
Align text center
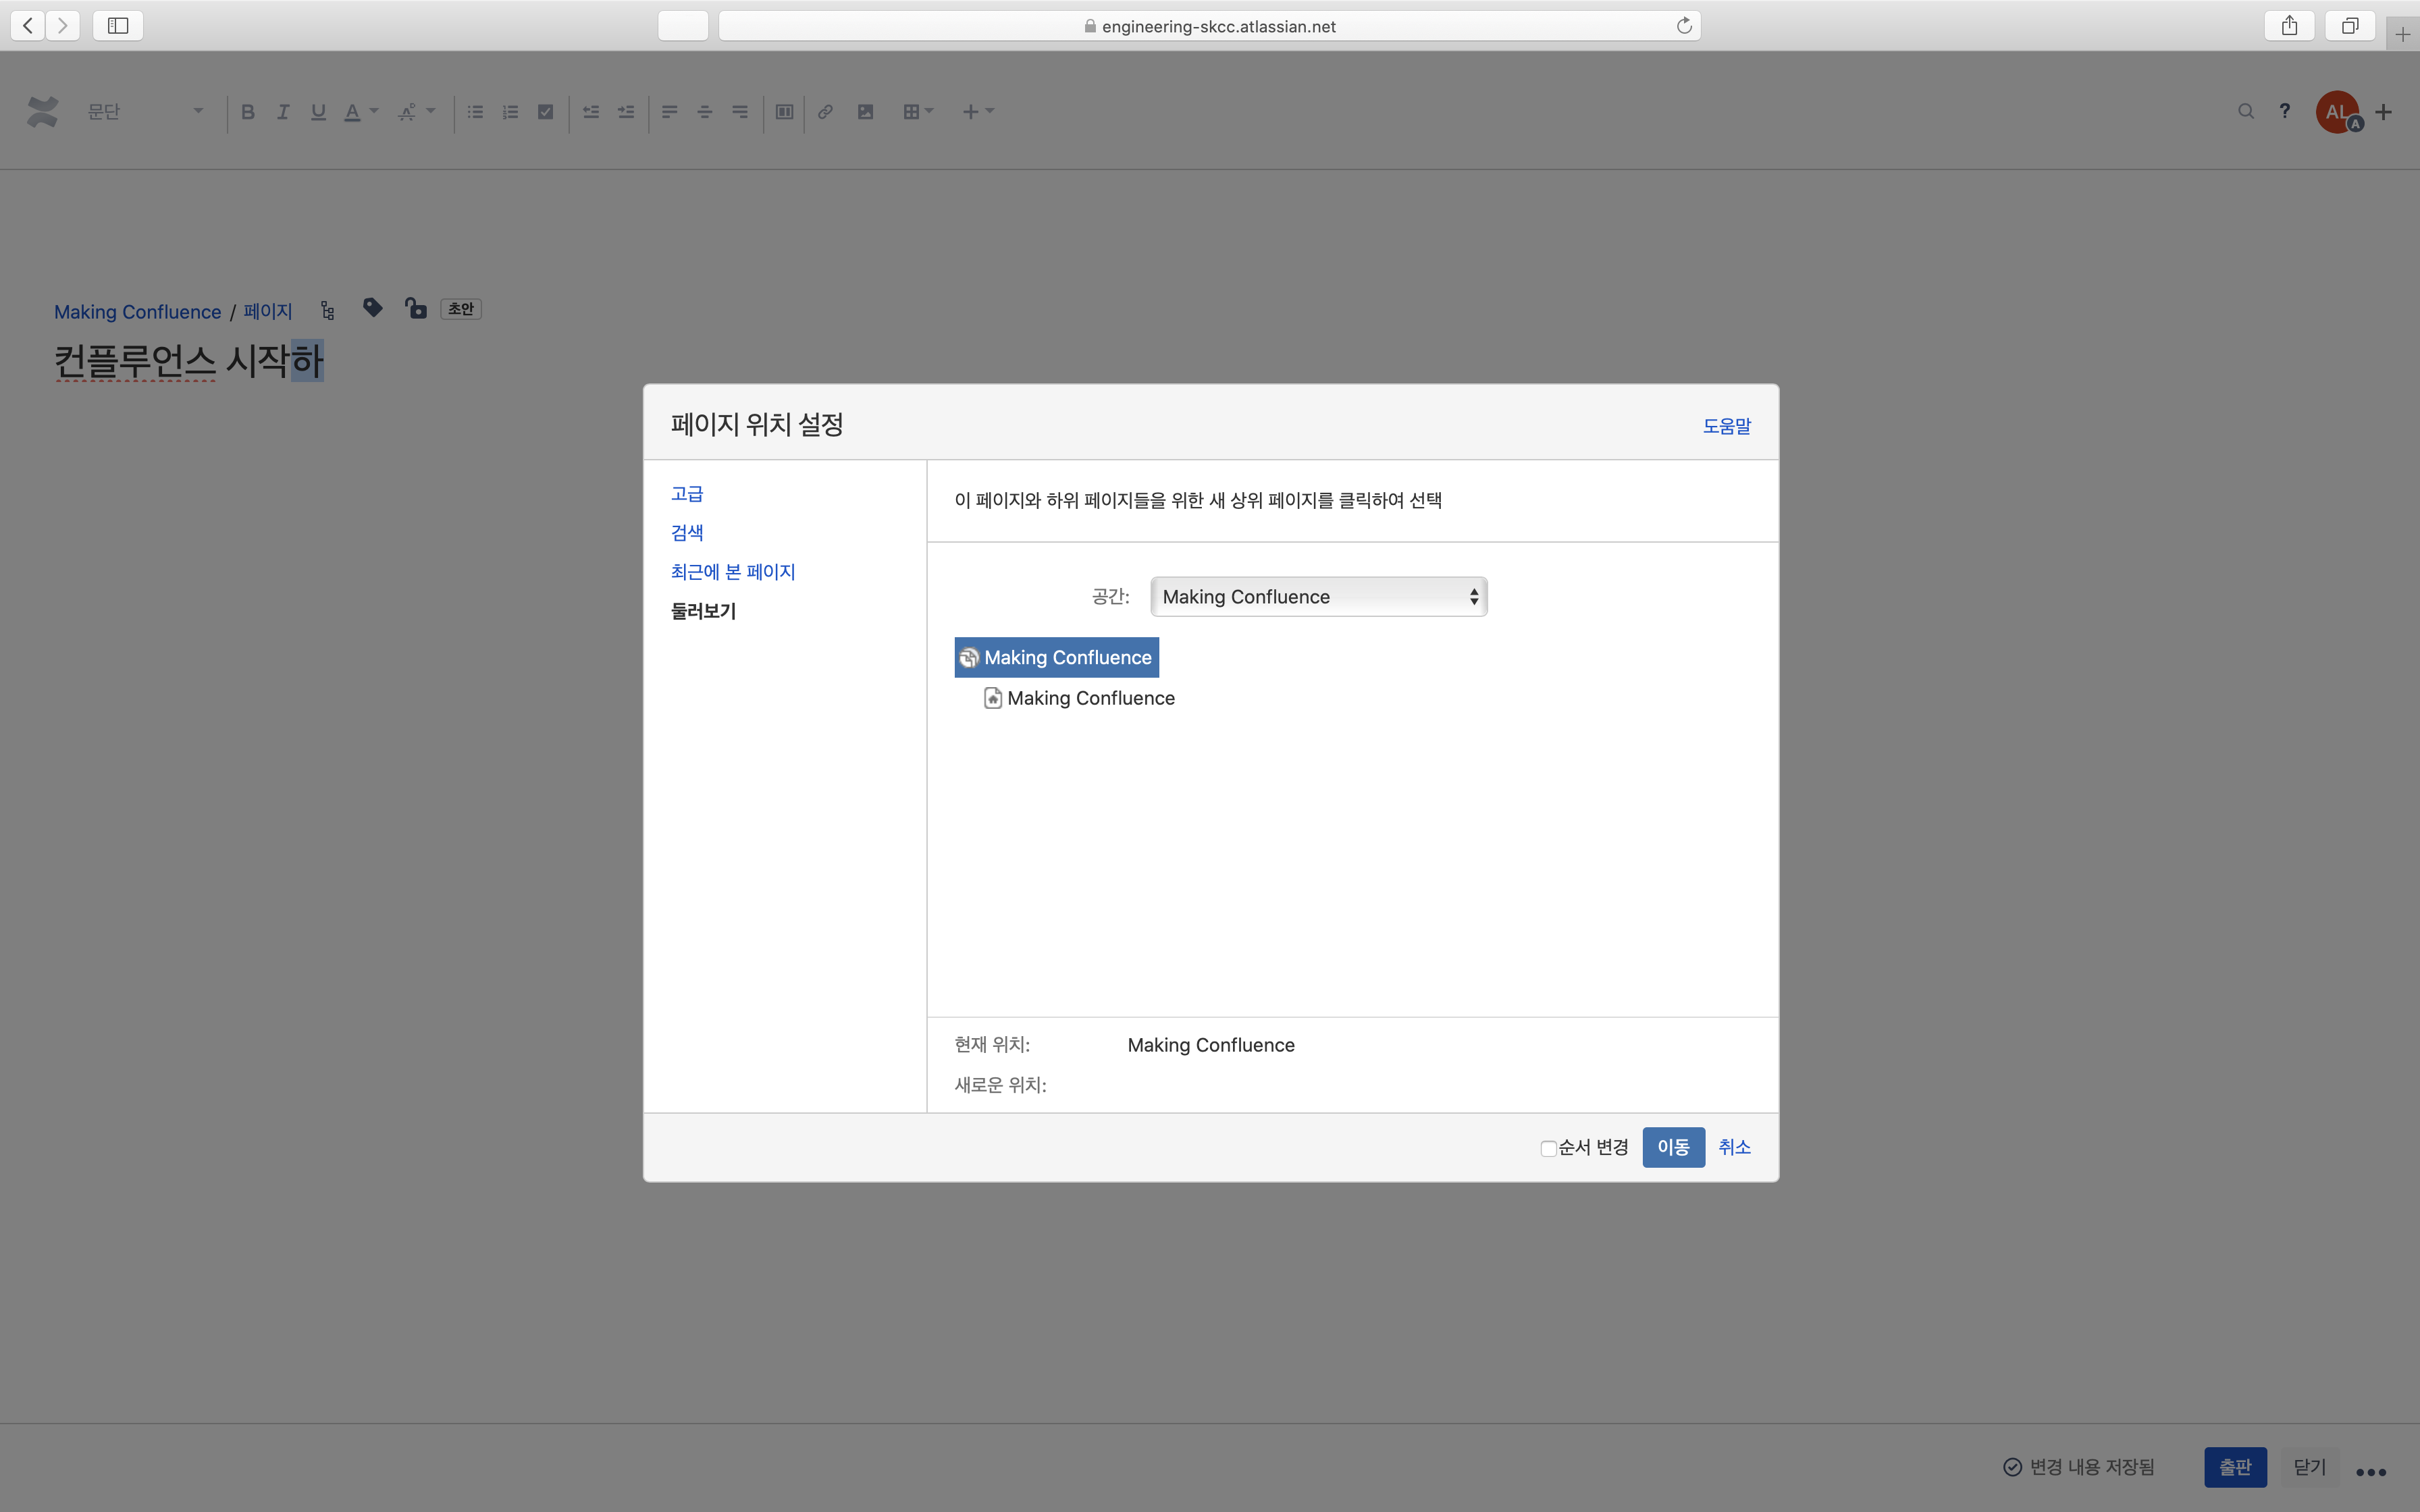coord(705,111)
